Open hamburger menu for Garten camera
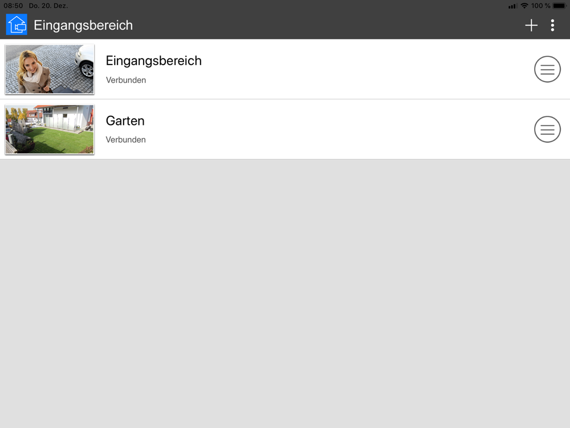The height and width of the screenshot is (428, 570). [547, 129]
